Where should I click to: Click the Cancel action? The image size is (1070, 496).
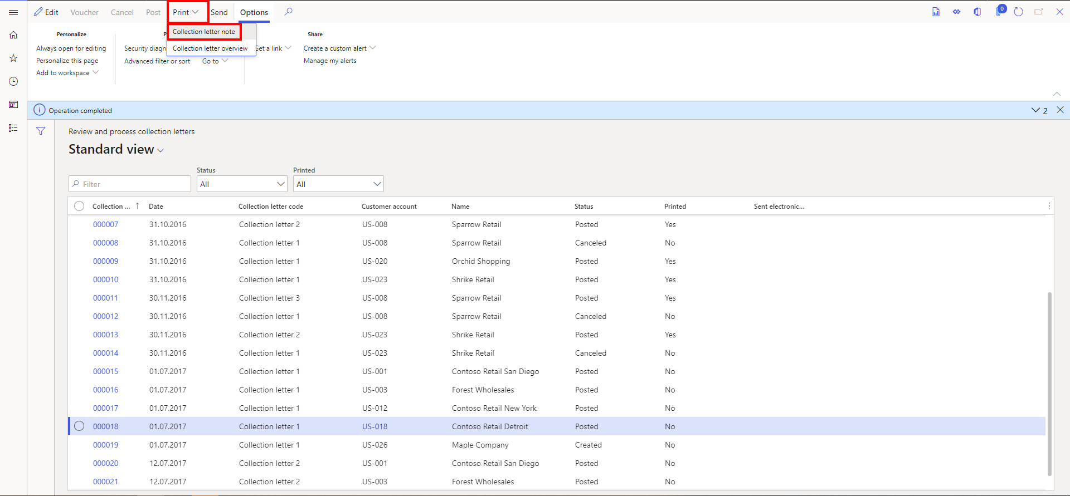(122, 12)
